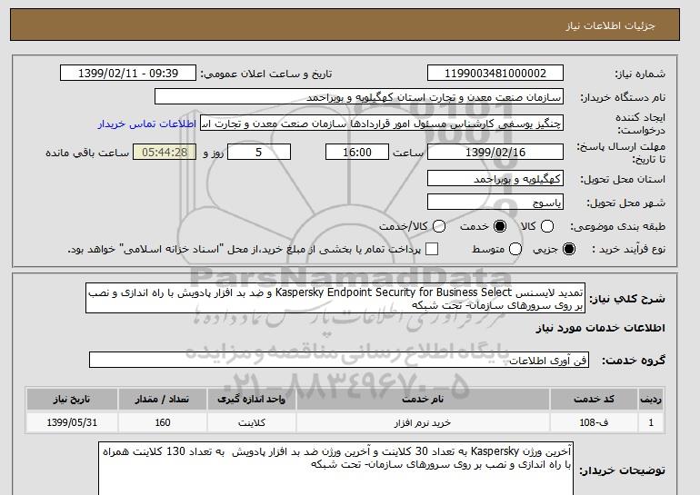Click the واحد اندازه گیری column header
Image resolution: width=700 pixels, height=495 pixels.
251,399
